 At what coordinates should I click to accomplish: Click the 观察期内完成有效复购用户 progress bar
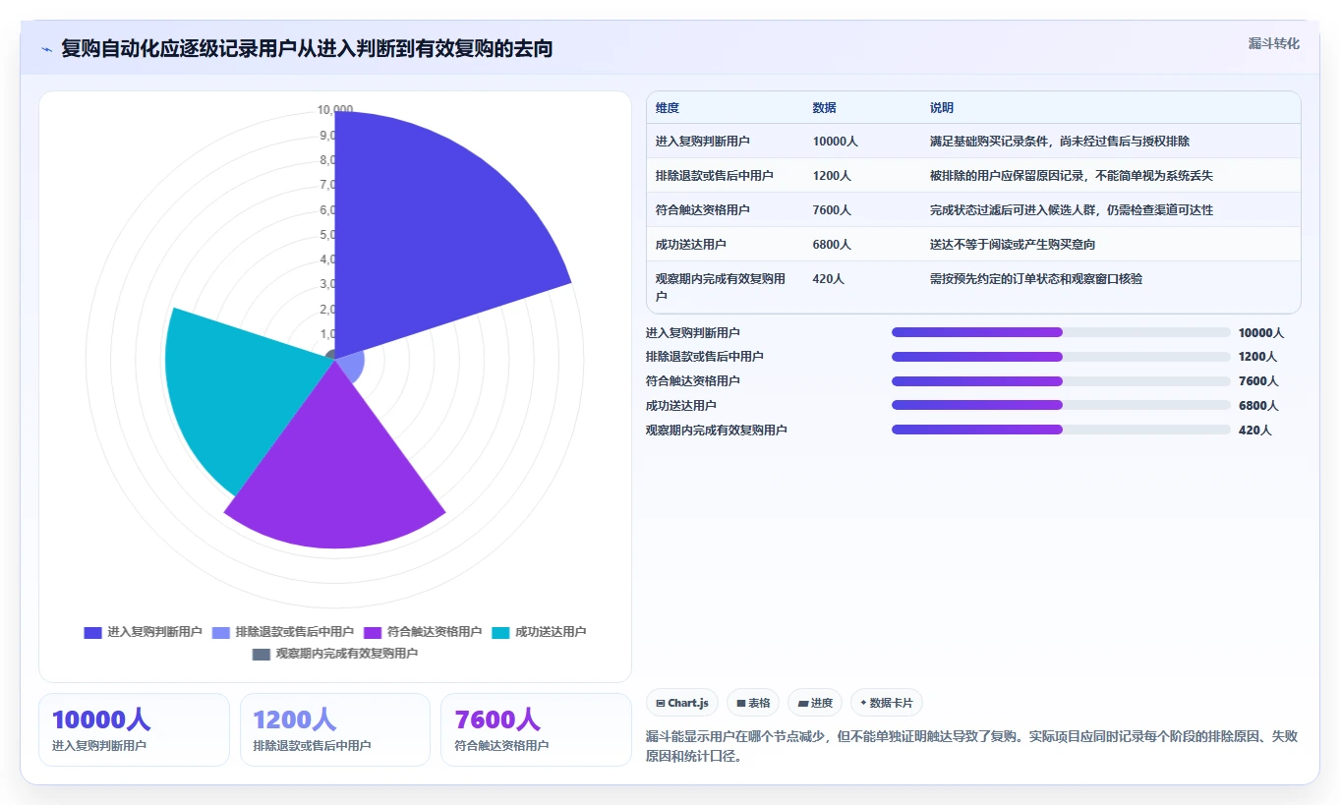click(1061, 430)
